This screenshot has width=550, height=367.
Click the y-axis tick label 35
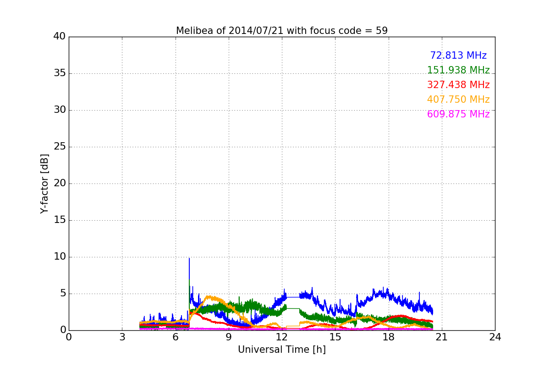(x=60, y=73)
